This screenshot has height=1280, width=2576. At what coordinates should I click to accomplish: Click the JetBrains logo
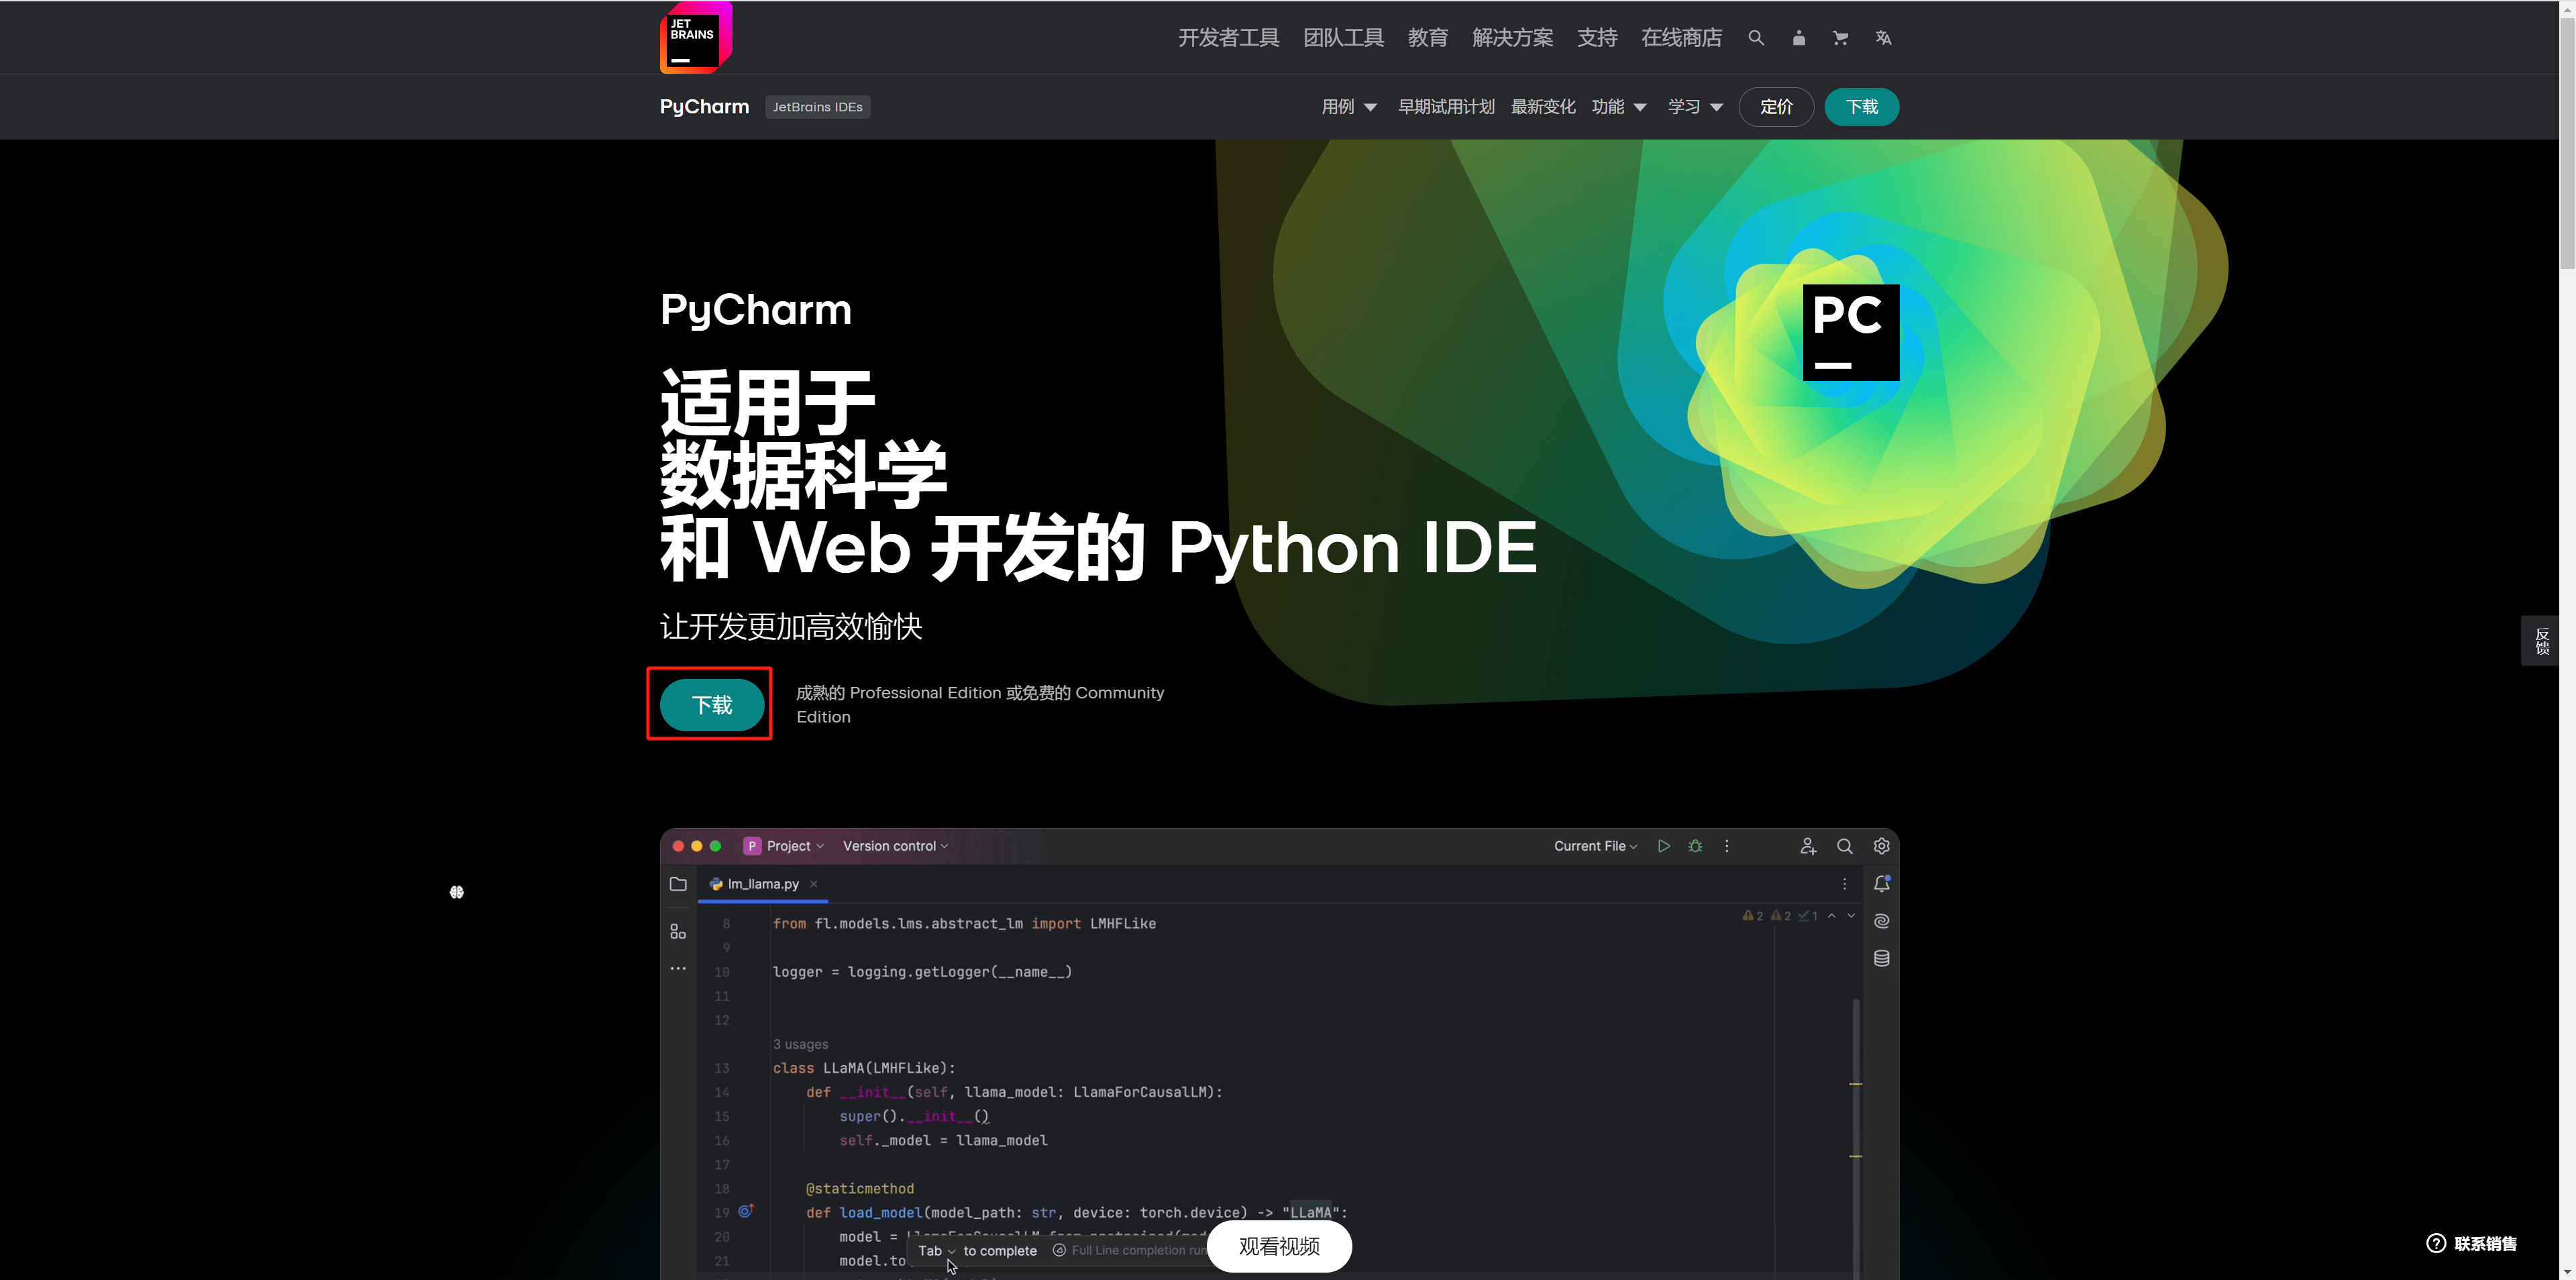point(696,37)
